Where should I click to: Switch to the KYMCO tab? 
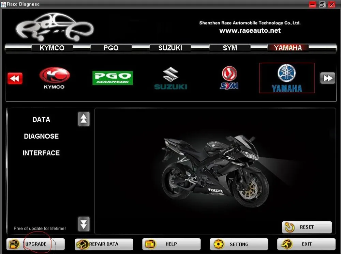point(52,48)
